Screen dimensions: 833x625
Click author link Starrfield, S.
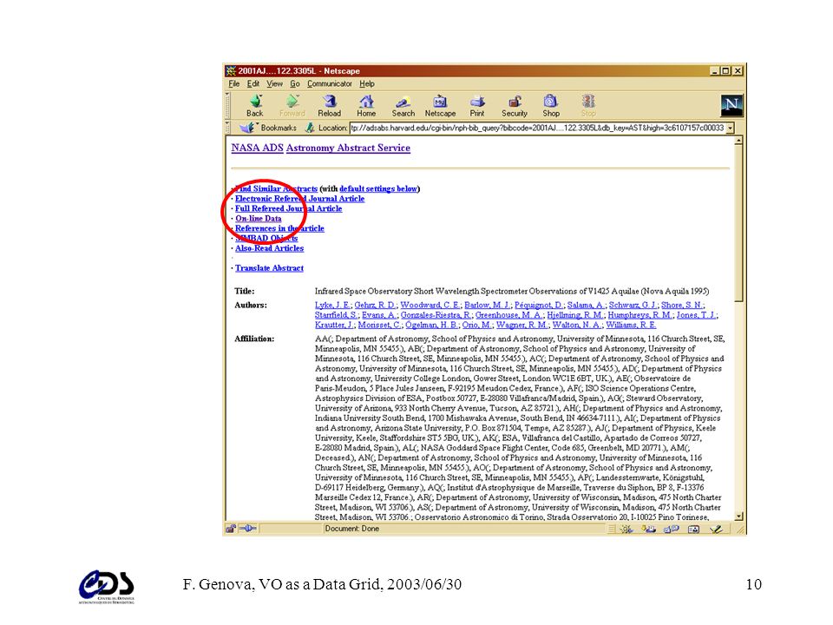[x=337, y=315]
